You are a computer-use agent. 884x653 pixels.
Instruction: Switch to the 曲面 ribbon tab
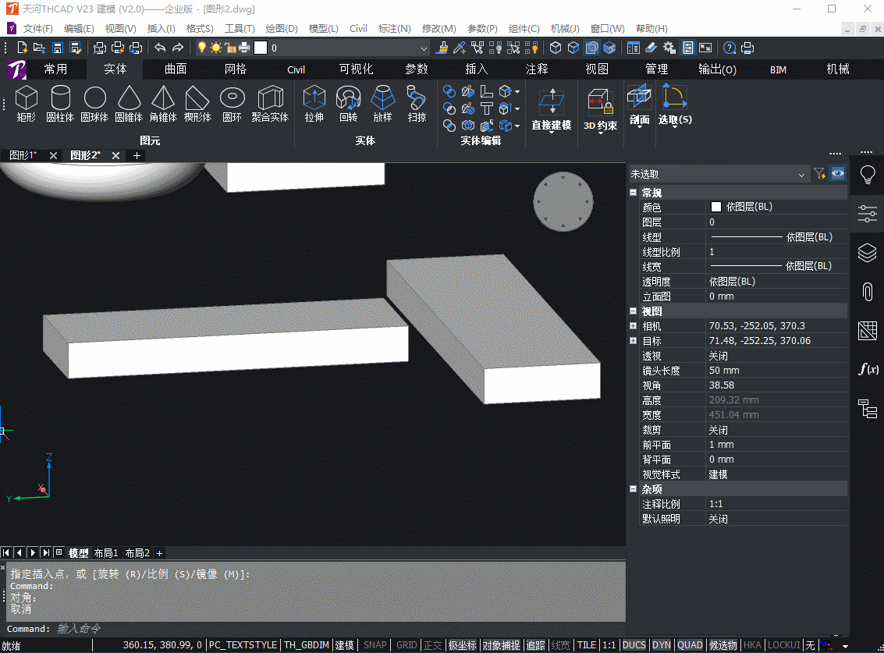tap(176, 69)
